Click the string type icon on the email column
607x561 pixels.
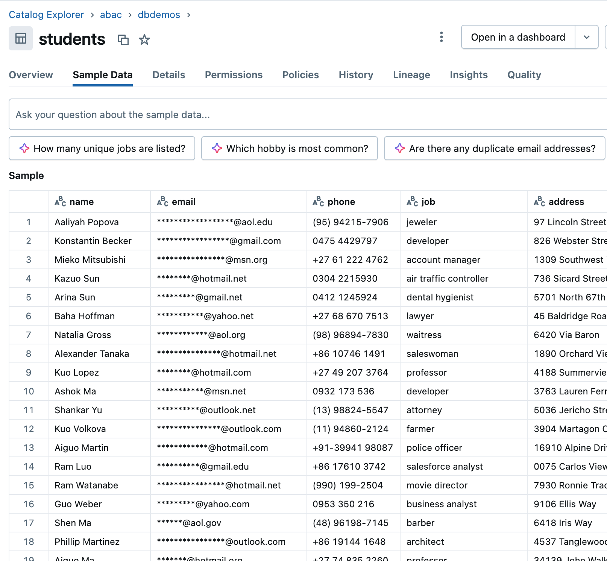(162, 201)
